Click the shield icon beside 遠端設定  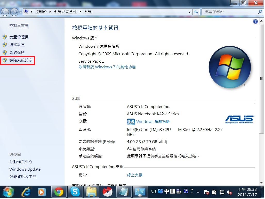tap(5, 45)
